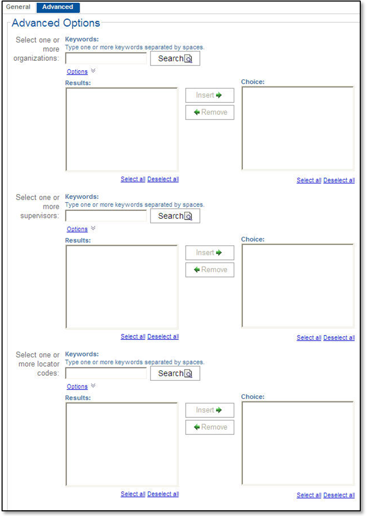The height and width of the screenshot is (516, 367).
Task: Click Remove arrow in supervisors section
Action: click(x=210, y=270)
